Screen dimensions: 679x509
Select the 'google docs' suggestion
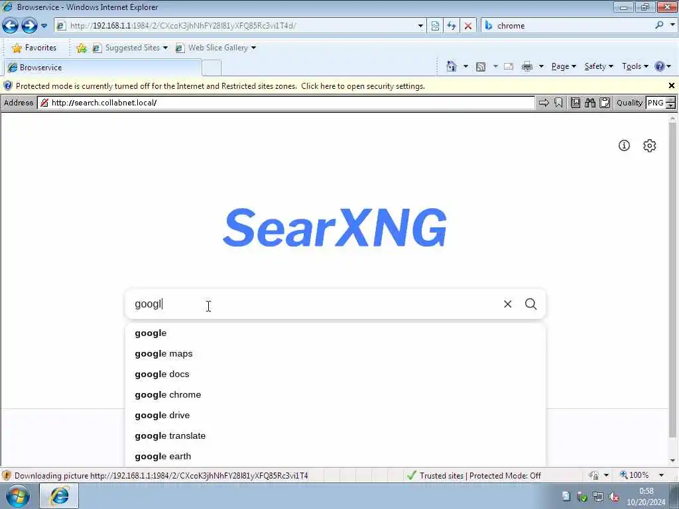[335, 374]
